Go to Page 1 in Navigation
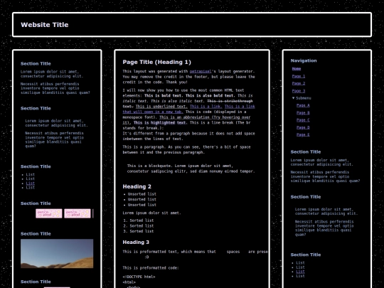 [x=299, y=76]
